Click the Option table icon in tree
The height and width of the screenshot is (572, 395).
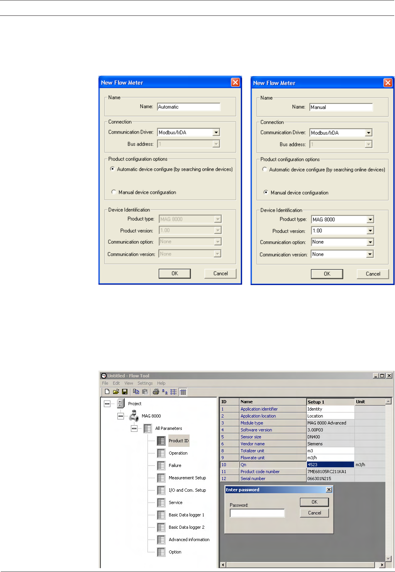[x=161, y=552]
